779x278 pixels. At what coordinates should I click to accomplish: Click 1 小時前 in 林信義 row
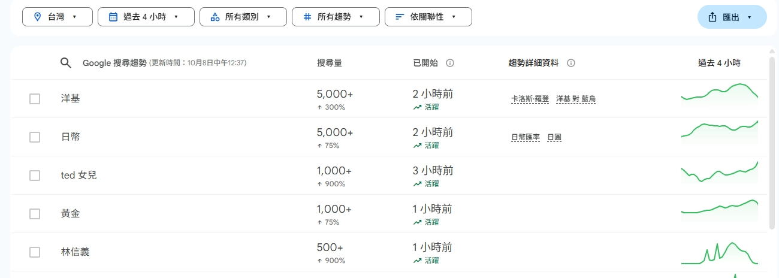(x=433, y=247)
